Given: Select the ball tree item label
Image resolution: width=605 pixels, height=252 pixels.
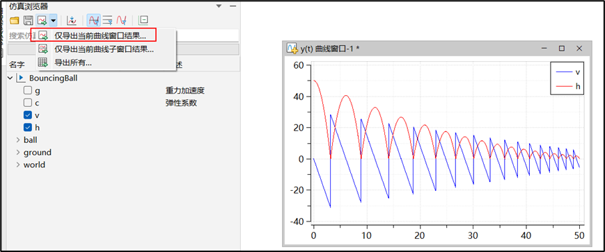Looking at the screenshot, I should coord(31,140).
